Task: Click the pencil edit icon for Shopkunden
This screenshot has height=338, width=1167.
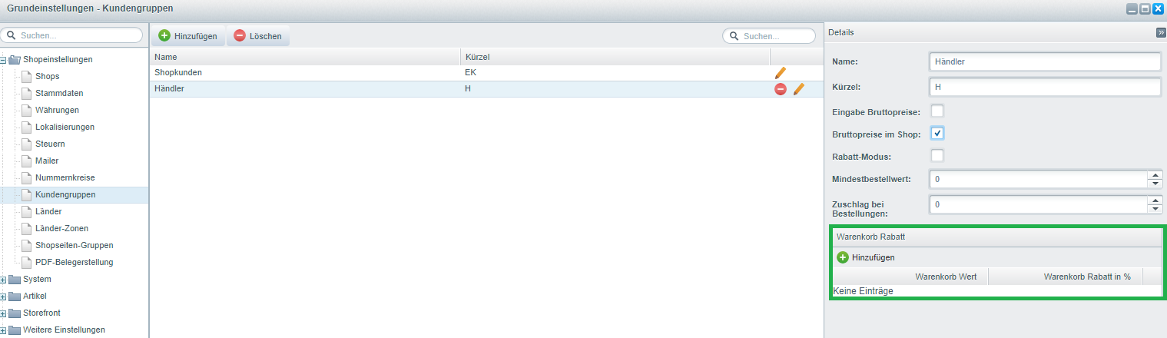Action: [x=780, y=72]
